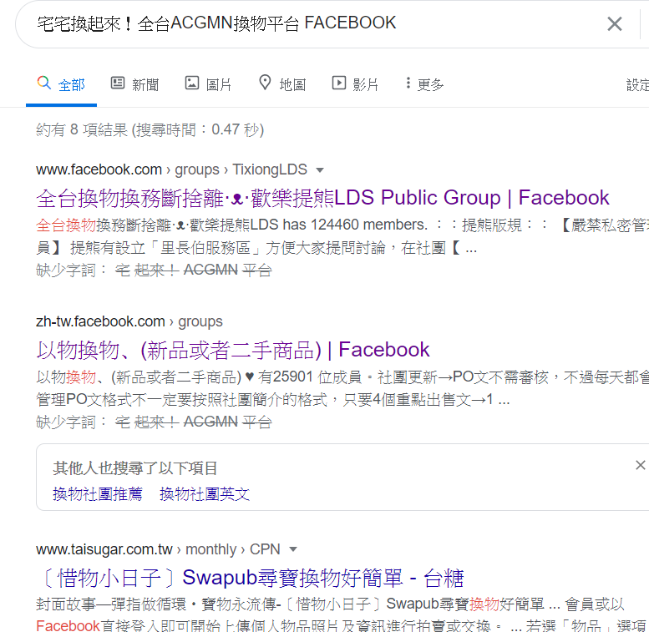
Task: Click the magnifier icon beside 全部
Action: pos(44,83)
